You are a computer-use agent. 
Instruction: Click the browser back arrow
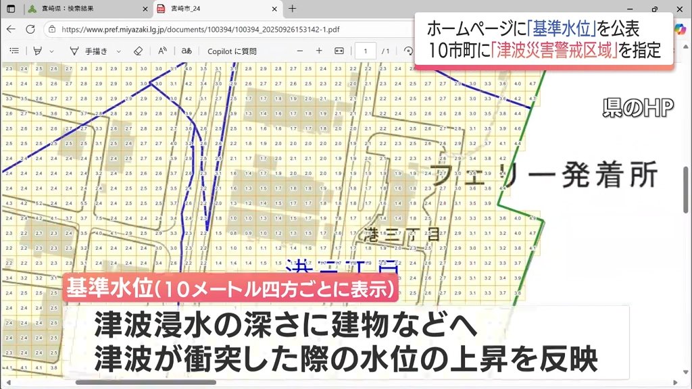[x=11, y=29]
